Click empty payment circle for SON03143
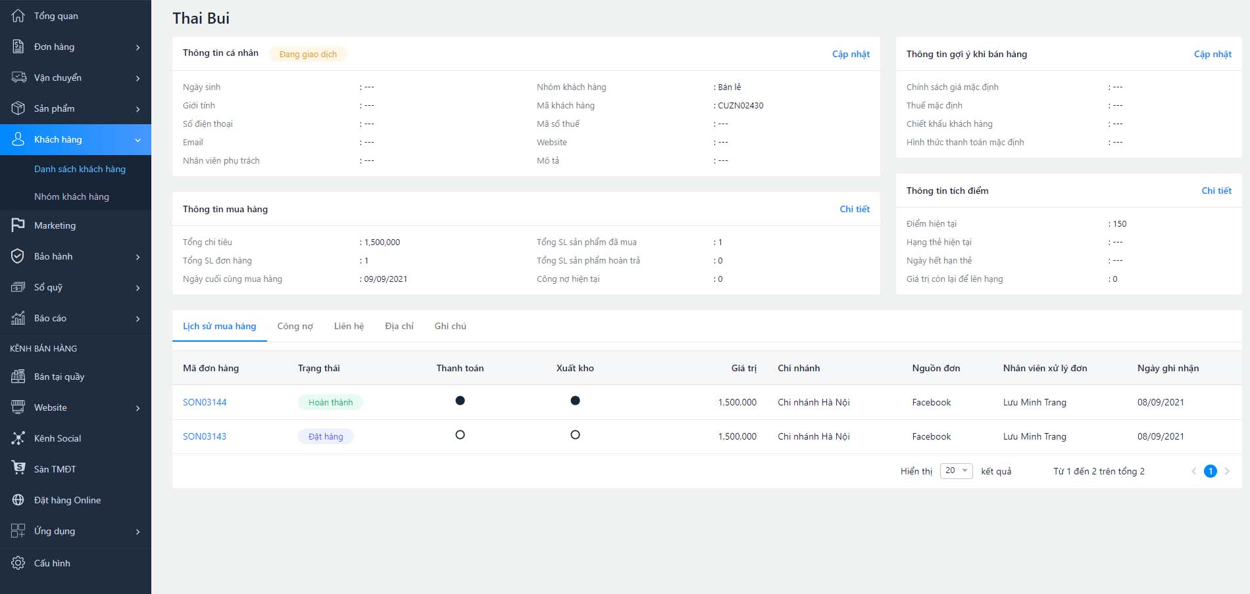Image resolution: width=1250 pixels, height=594 pixels. tap(460, 435)
